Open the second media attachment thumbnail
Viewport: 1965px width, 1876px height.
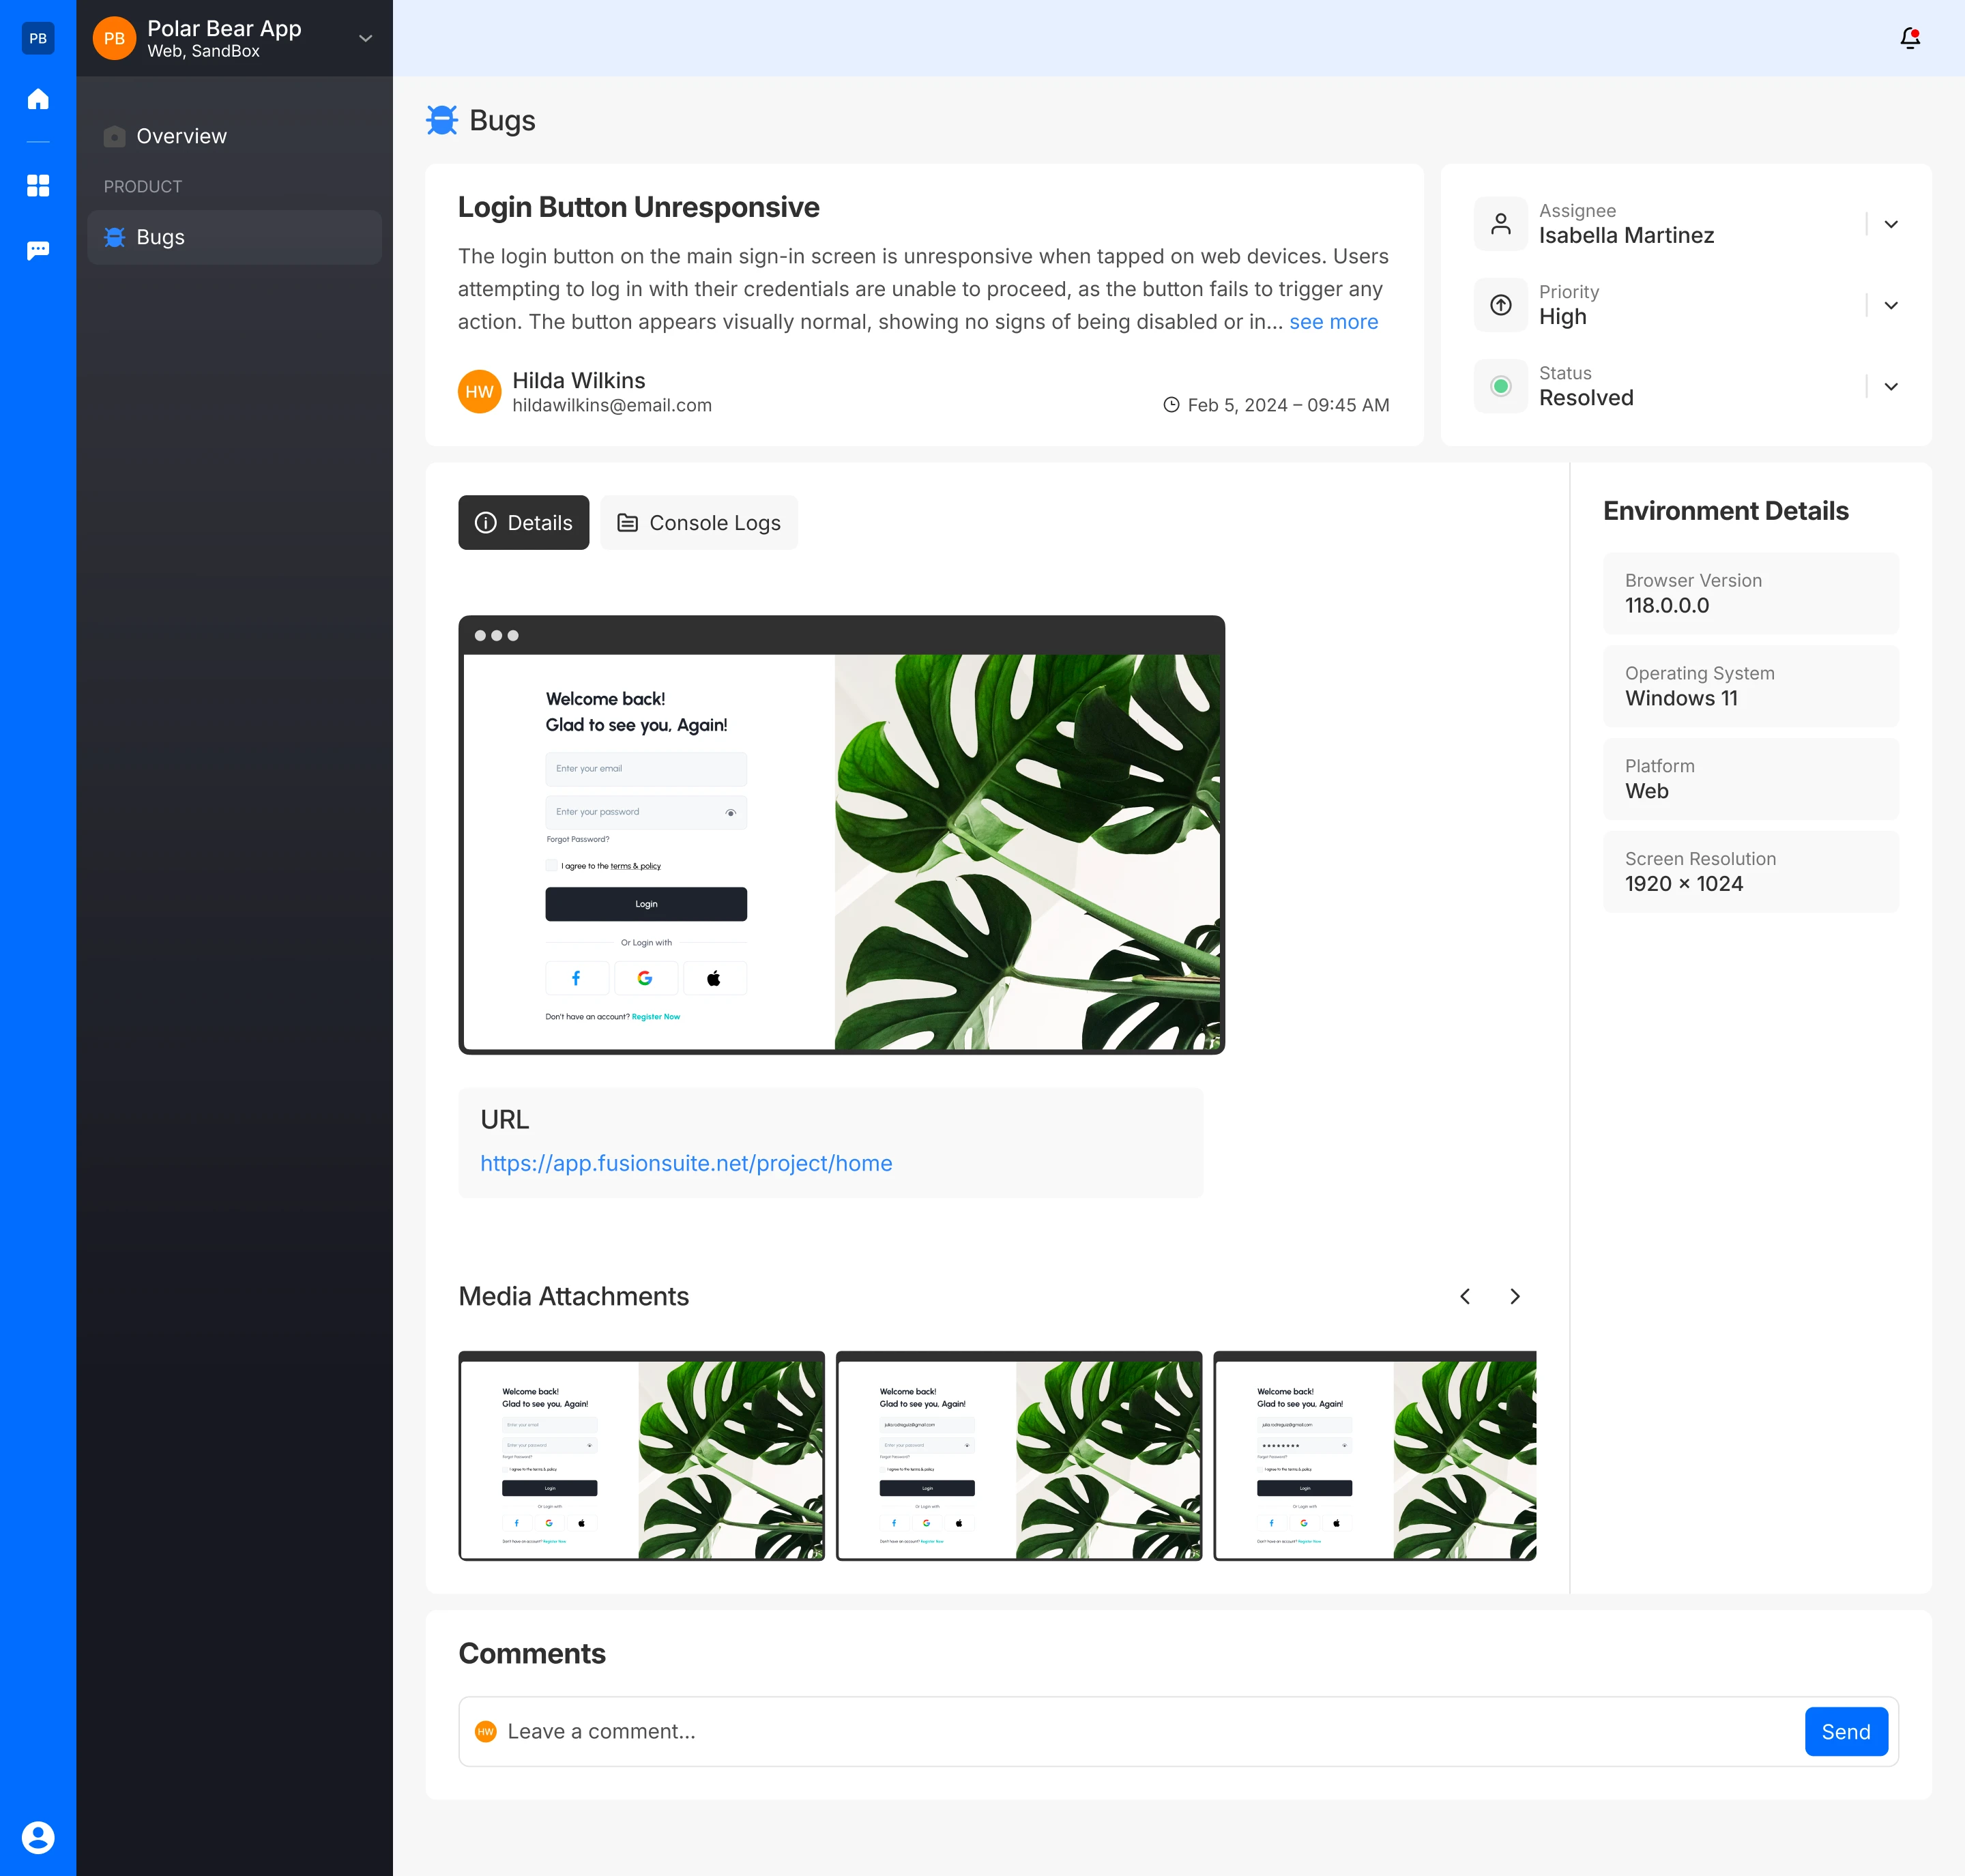(1019, 1456)
